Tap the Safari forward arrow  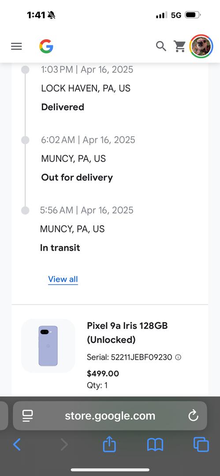(64, 445)
